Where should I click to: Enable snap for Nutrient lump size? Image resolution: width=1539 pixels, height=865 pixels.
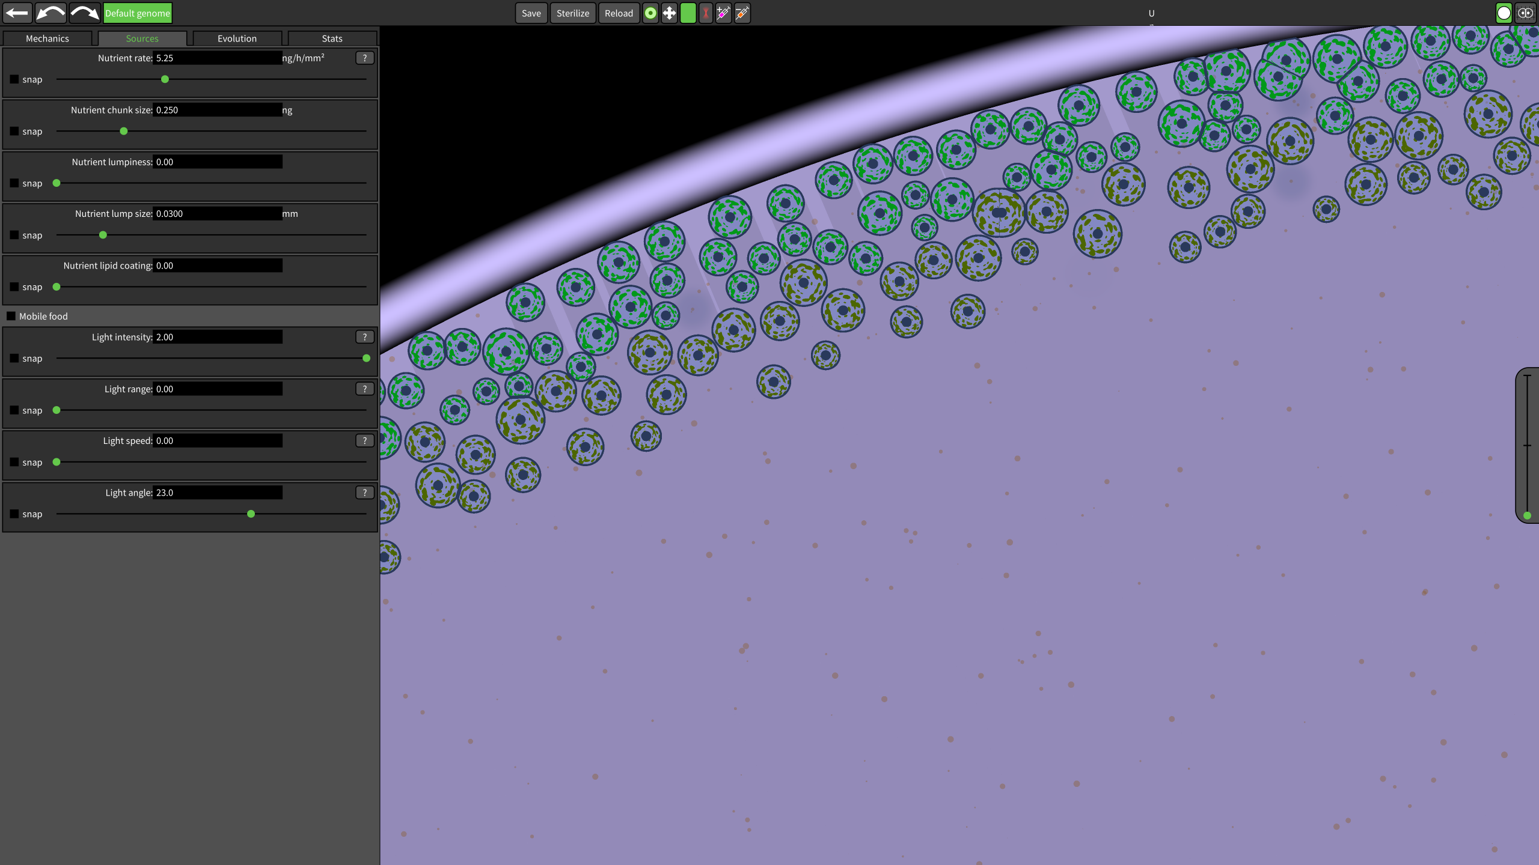click(14, 235)
